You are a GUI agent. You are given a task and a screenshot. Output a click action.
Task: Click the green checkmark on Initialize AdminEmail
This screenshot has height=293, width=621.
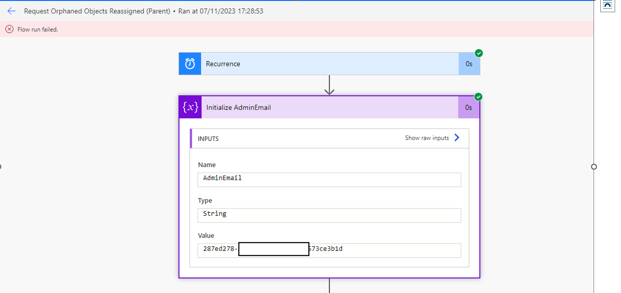(478, 97)
